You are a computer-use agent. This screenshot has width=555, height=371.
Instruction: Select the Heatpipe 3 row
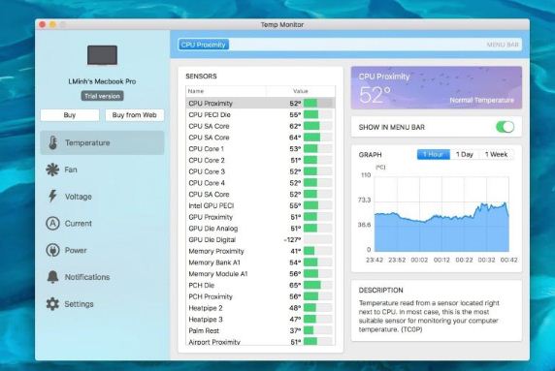(260, 319)
